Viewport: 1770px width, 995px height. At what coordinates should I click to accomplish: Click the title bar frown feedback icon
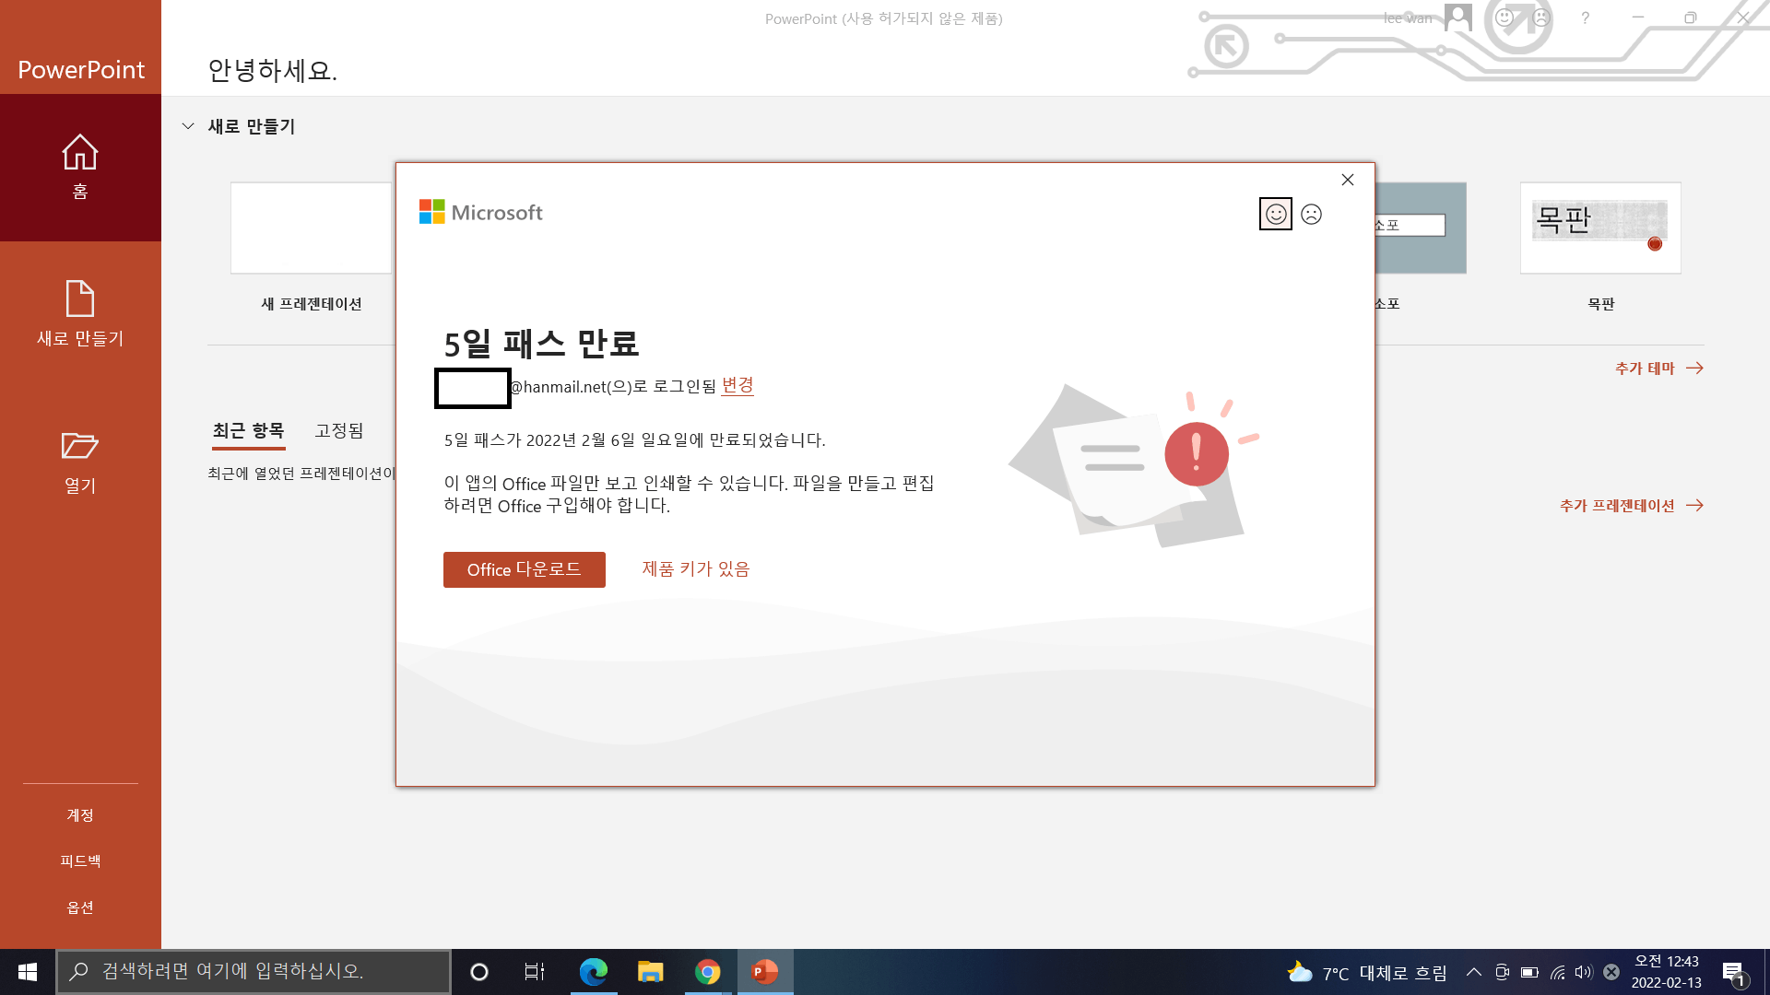(x=1540, y=18)
